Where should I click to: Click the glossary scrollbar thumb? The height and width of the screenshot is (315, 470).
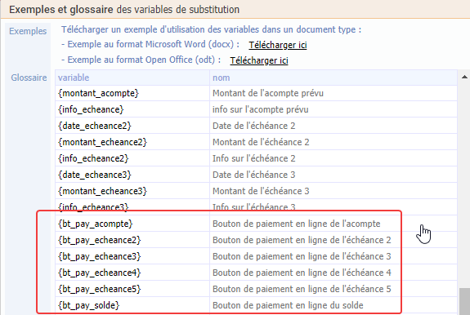pos(464,301)
